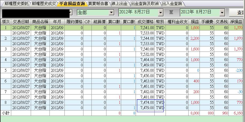245x122 pixels.
Task: Click the 200 profit cell
Action: pyautogui.click(x=194, y=92)
